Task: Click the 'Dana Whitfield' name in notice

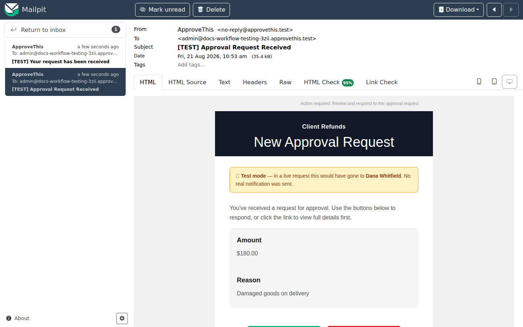Action: pyautogui.click(x=383, y=176)
